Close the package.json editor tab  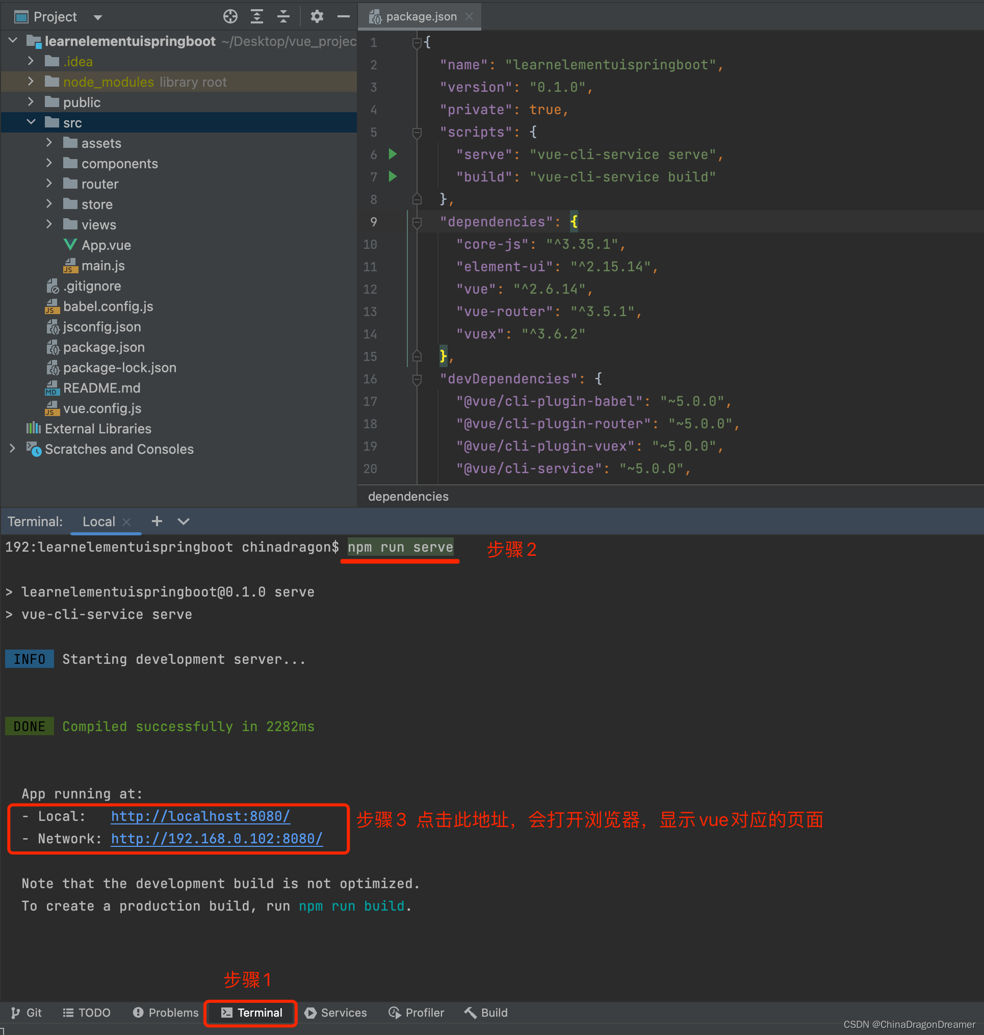tap(470, 17)
